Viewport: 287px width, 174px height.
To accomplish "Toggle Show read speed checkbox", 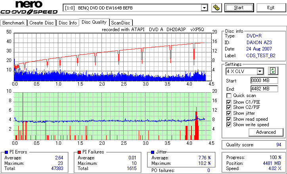I will click(229, 119).
